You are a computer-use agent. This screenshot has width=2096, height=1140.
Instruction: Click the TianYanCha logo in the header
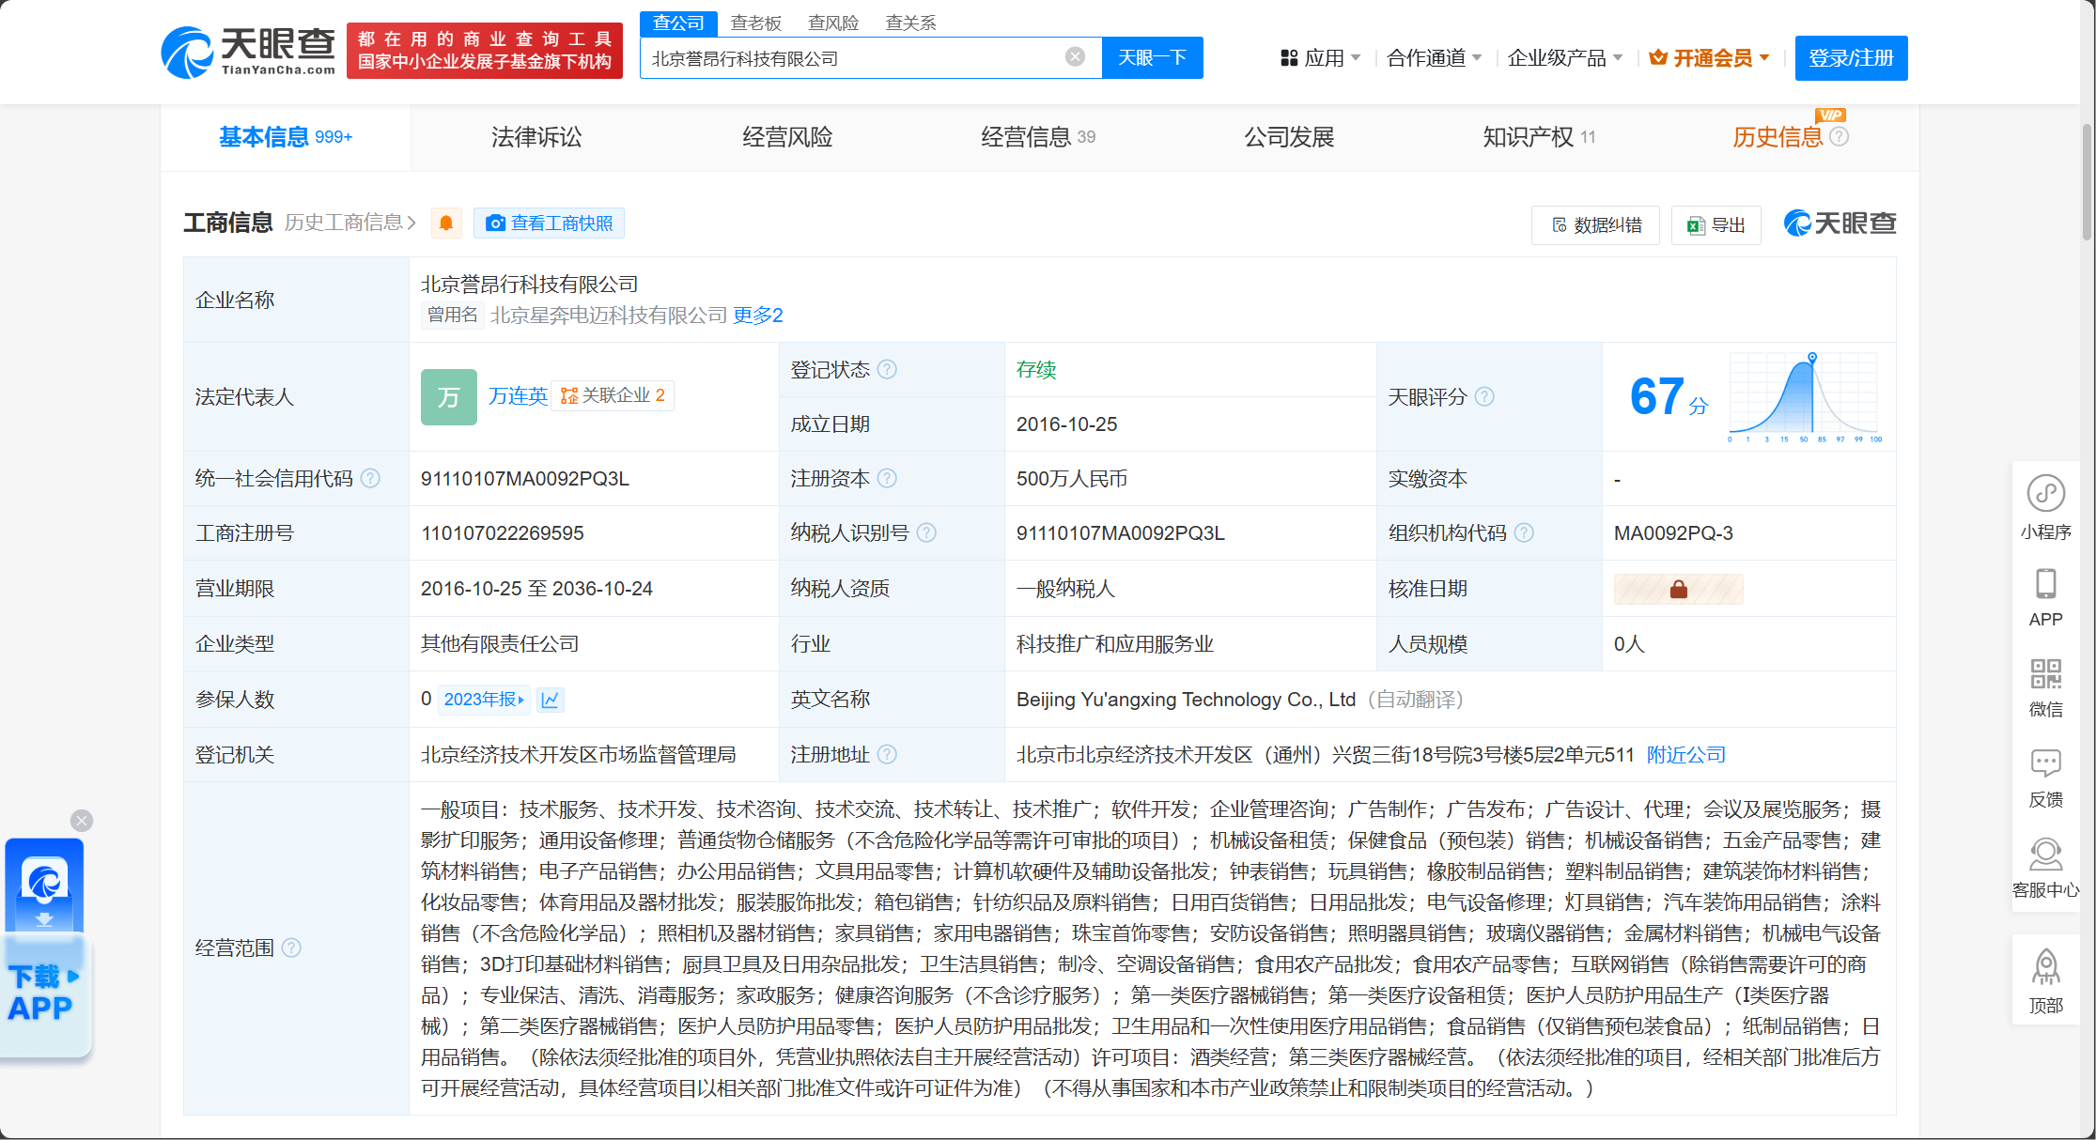pyautogui.click(x=248, y=52)
